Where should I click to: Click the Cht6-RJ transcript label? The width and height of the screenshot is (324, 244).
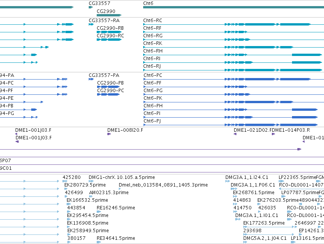(152, 66)
